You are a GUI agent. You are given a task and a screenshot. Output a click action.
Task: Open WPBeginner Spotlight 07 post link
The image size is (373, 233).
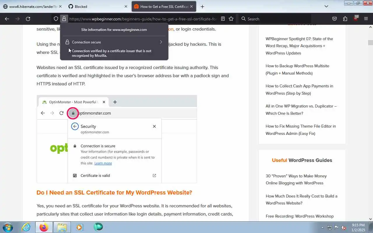coord(299,46)
